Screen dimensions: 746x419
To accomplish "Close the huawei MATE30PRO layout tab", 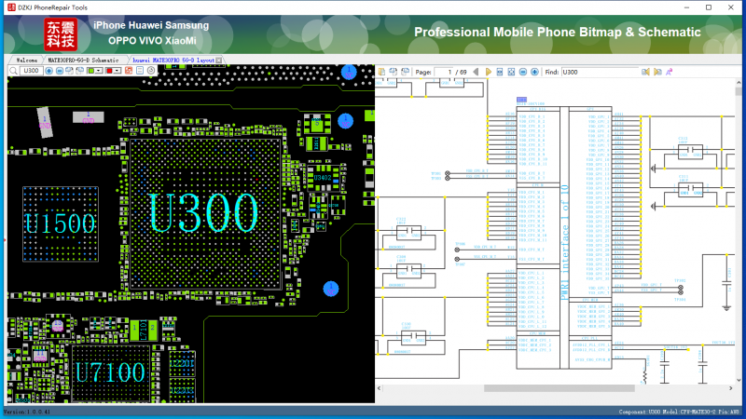I will pyautogui.click(x=219, y=61).
